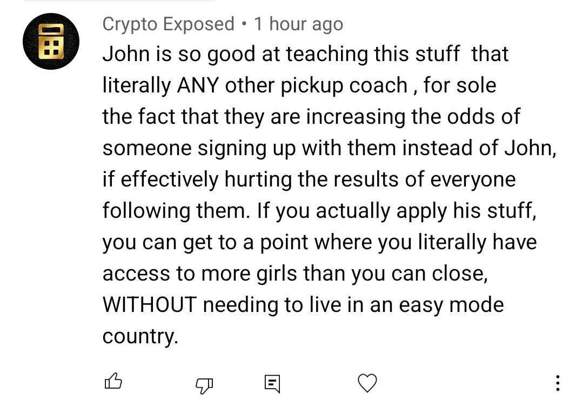This screenshot has width=583, height=406.
Task: Click the final word "country."
Action: click(140, 336)
